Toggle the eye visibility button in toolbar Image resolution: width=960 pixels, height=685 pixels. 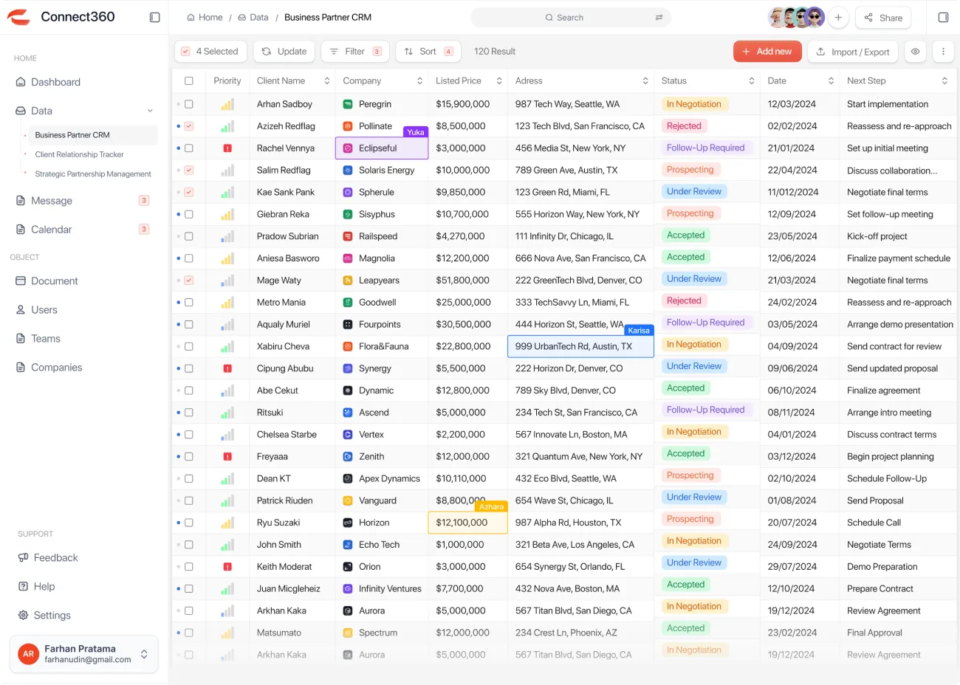(915, 52)
